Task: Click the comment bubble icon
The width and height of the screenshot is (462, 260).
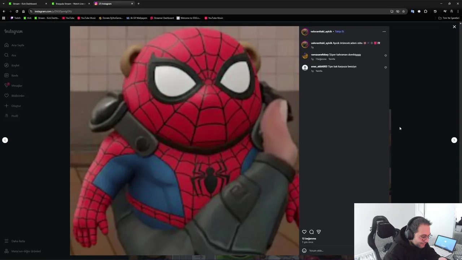Action: 311,232
